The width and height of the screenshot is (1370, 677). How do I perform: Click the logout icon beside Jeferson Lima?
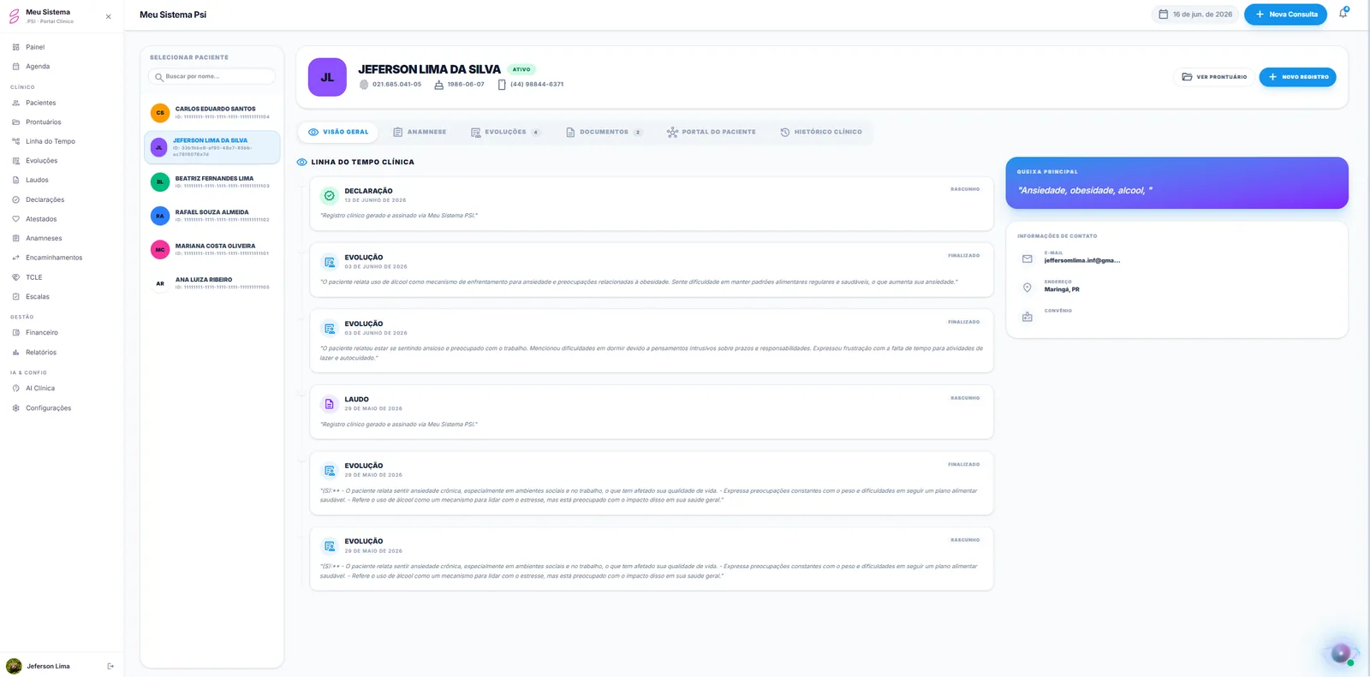110,666
